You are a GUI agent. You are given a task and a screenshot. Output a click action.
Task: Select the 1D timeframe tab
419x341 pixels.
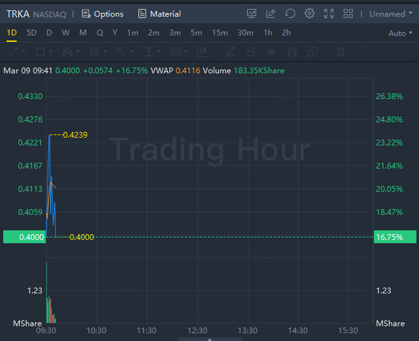click(x=12, y=33)
